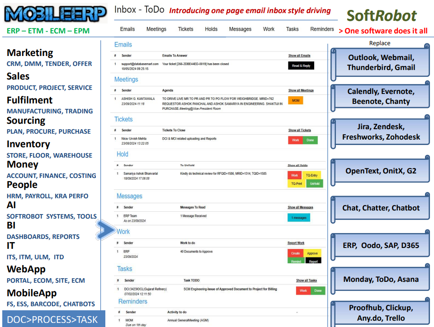Viewport: 434px width, 327px height.
Task: Open the Messages tab
Action: 240,29
